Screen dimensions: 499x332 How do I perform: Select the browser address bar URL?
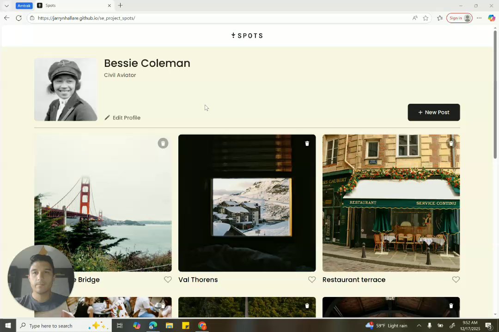[86, 18]
